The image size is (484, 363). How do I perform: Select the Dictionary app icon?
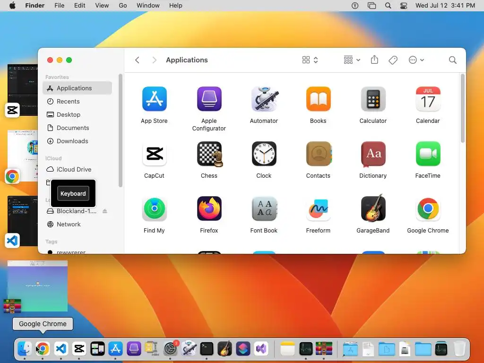coord(373,154)
